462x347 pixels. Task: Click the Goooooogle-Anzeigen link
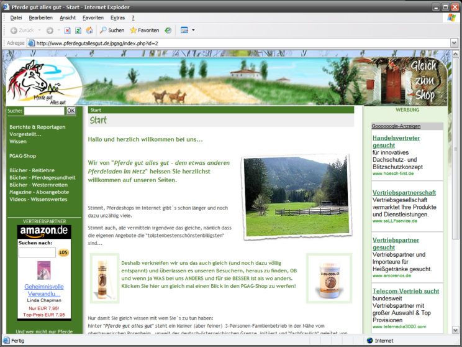(396, 126)
